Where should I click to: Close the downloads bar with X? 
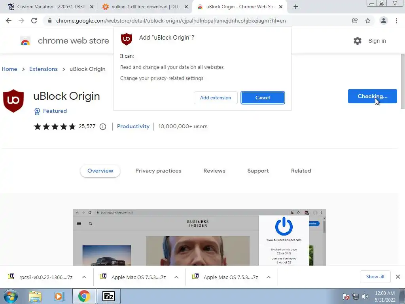398,277
